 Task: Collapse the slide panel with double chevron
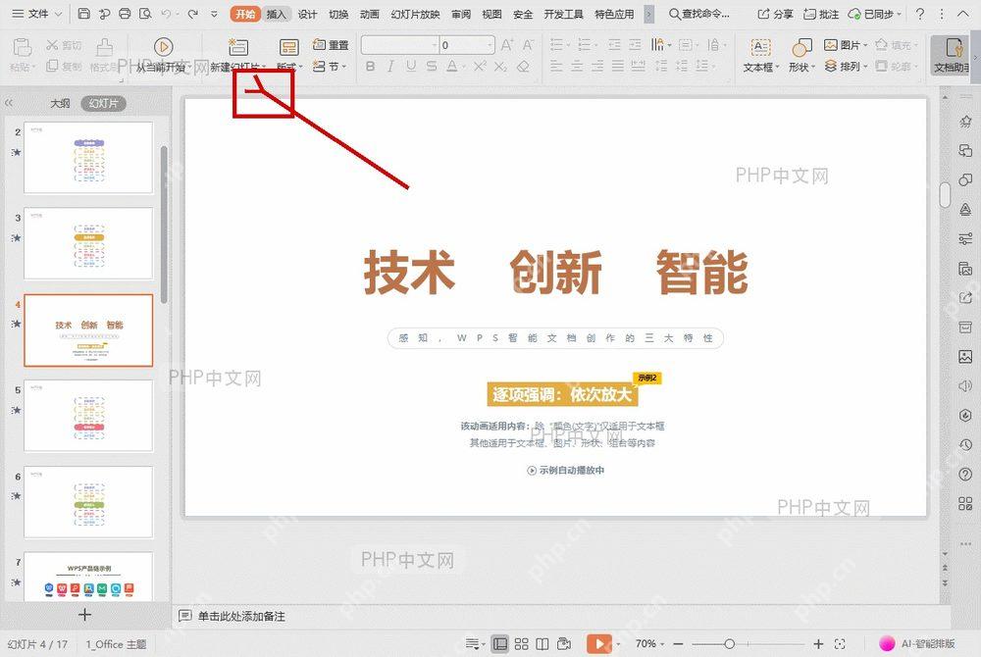[x=9, y=103]
